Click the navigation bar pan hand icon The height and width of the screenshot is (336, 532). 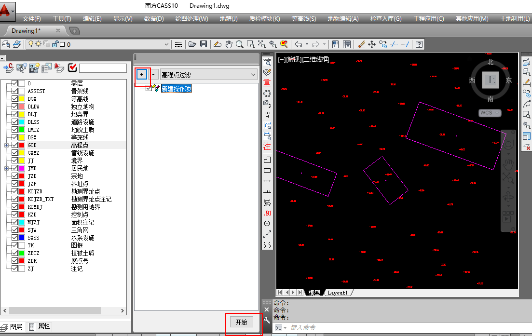[508, 164]
